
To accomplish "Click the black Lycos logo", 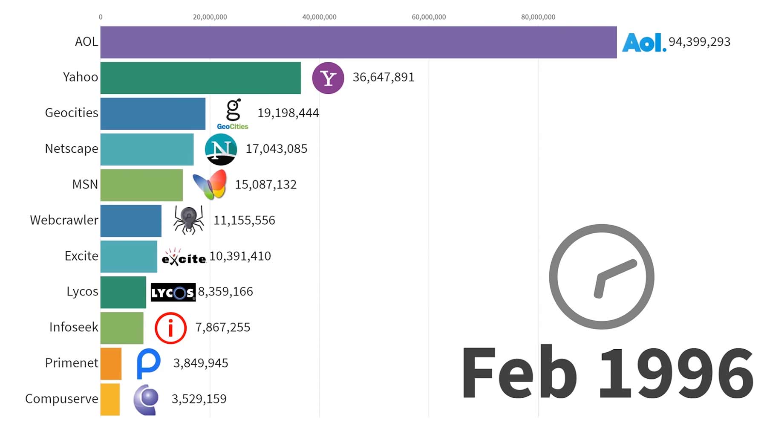I will click(x=173, y=292).
